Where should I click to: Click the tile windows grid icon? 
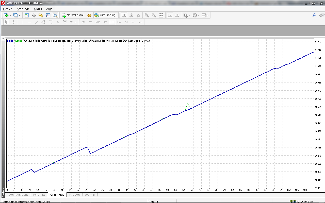tap(161, 15)
